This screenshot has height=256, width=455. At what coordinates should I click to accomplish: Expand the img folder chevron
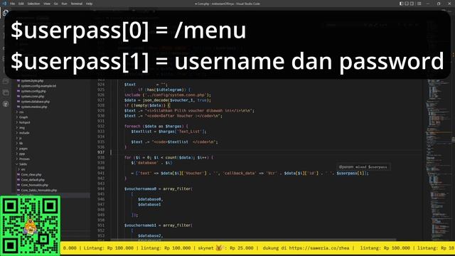tap(17, 128)
